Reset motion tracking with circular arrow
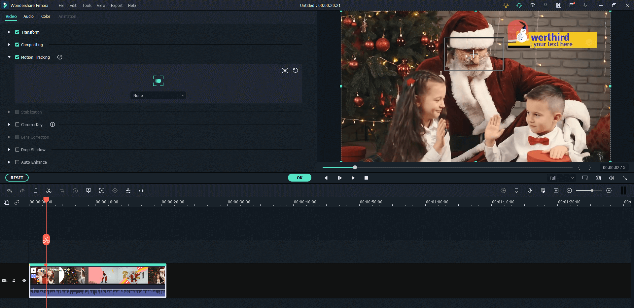634x308 pixels. click(x=296, y=70)
